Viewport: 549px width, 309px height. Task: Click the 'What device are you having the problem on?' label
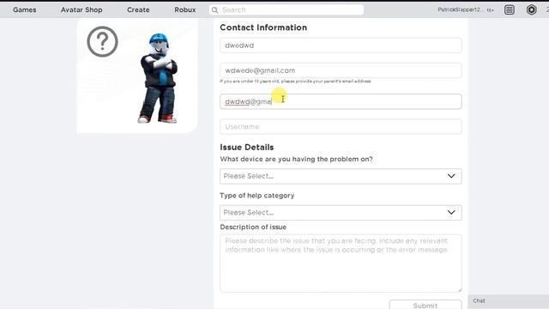click(296, 159)
